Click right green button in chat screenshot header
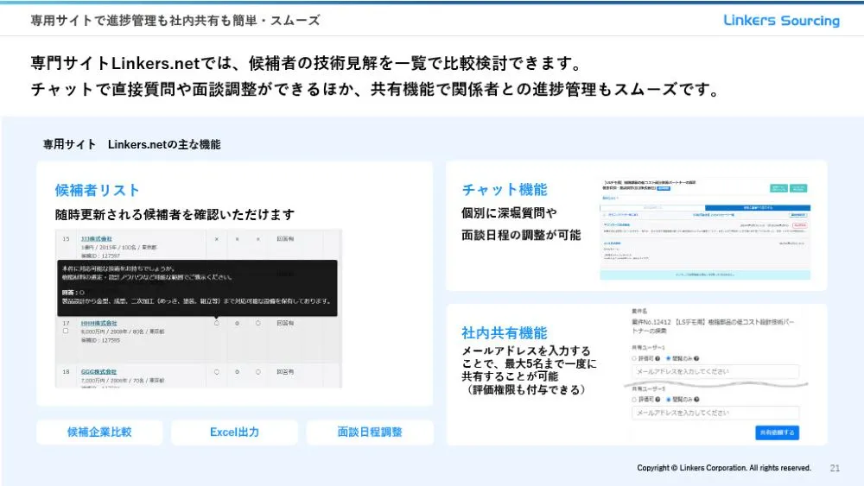 coord(798,188)
